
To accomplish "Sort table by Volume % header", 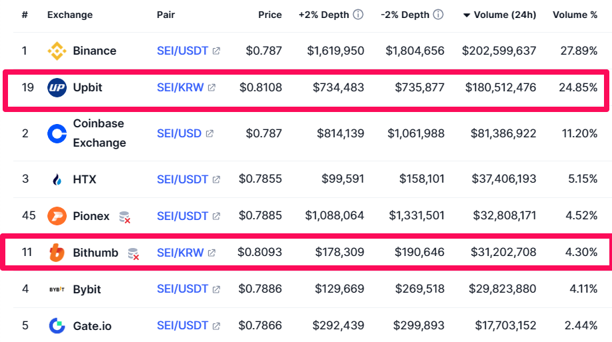I will 575,15.
